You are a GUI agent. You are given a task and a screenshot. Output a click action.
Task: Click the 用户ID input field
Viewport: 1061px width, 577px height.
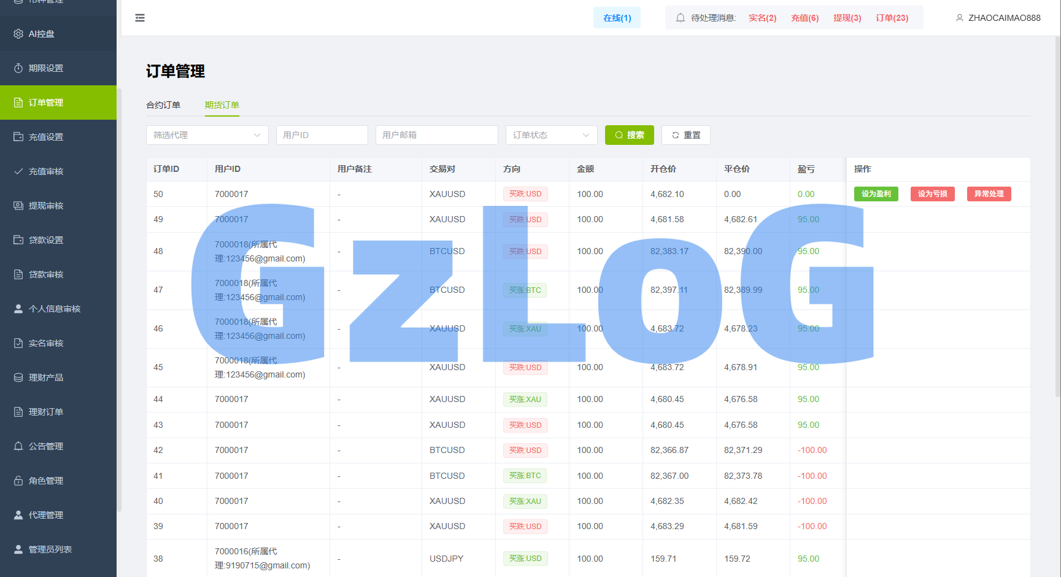pos(322,135)
